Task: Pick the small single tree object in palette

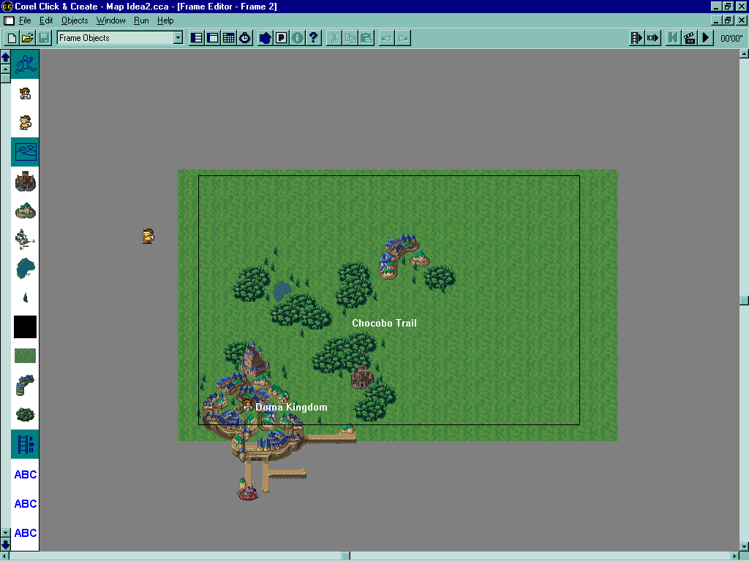Action: (26, 298)
